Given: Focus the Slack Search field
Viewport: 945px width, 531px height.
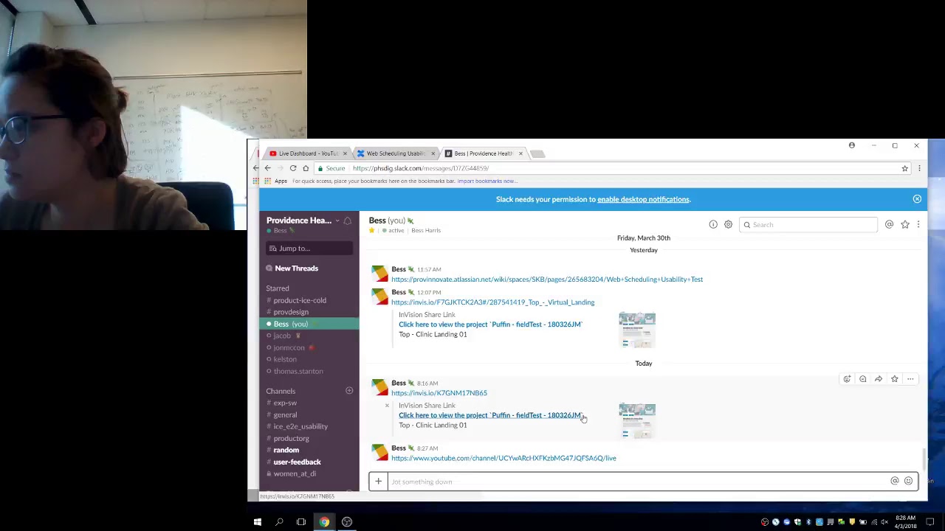Looking at the screenshot, I should 808,224.
